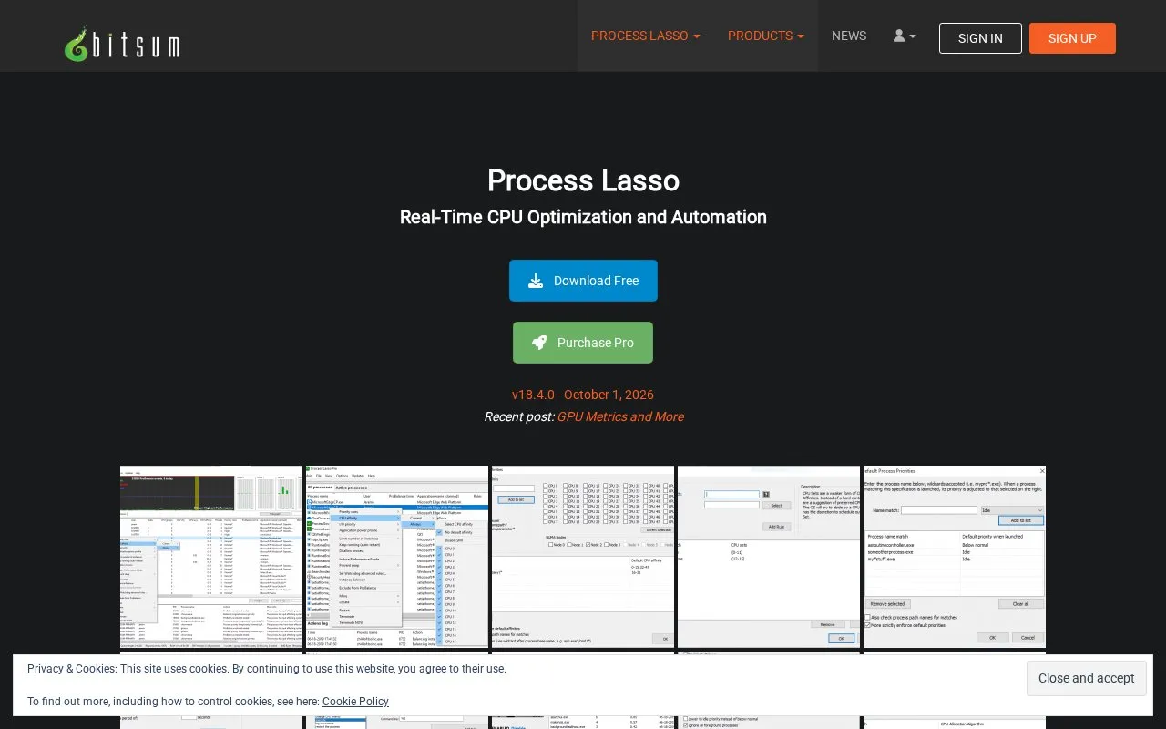Download Process Lasso for free
1166x729 pixels.
tap(583, 281)
